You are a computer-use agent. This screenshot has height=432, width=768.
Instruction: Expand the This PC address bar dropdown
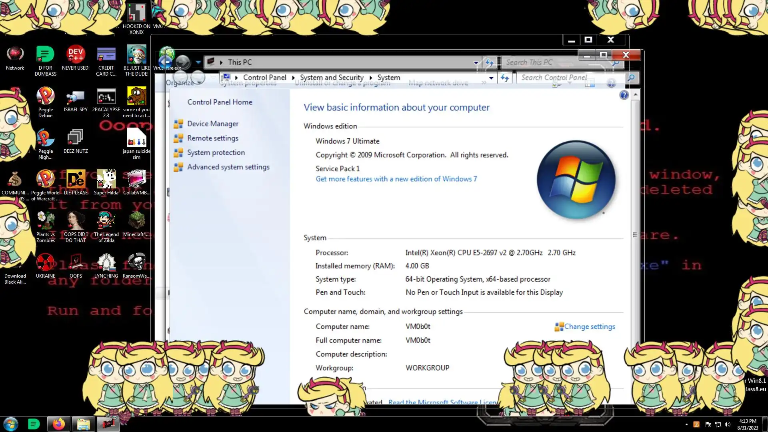tap(476, 63)
